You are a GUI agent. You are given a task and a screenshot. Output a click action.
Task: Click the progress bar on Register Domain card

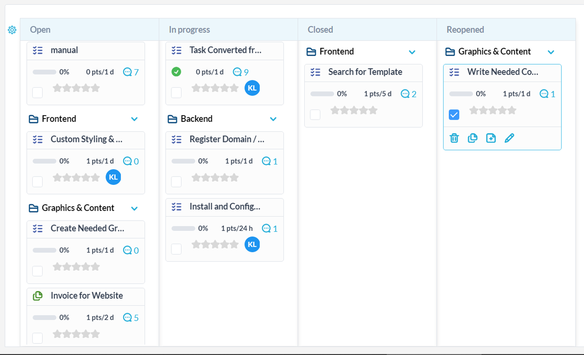point(183,161)
